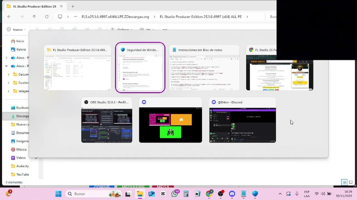Open Discord from the taskbar
Image resolution: width=357 pixels, height=200 pixels.
tap(232, 194)
